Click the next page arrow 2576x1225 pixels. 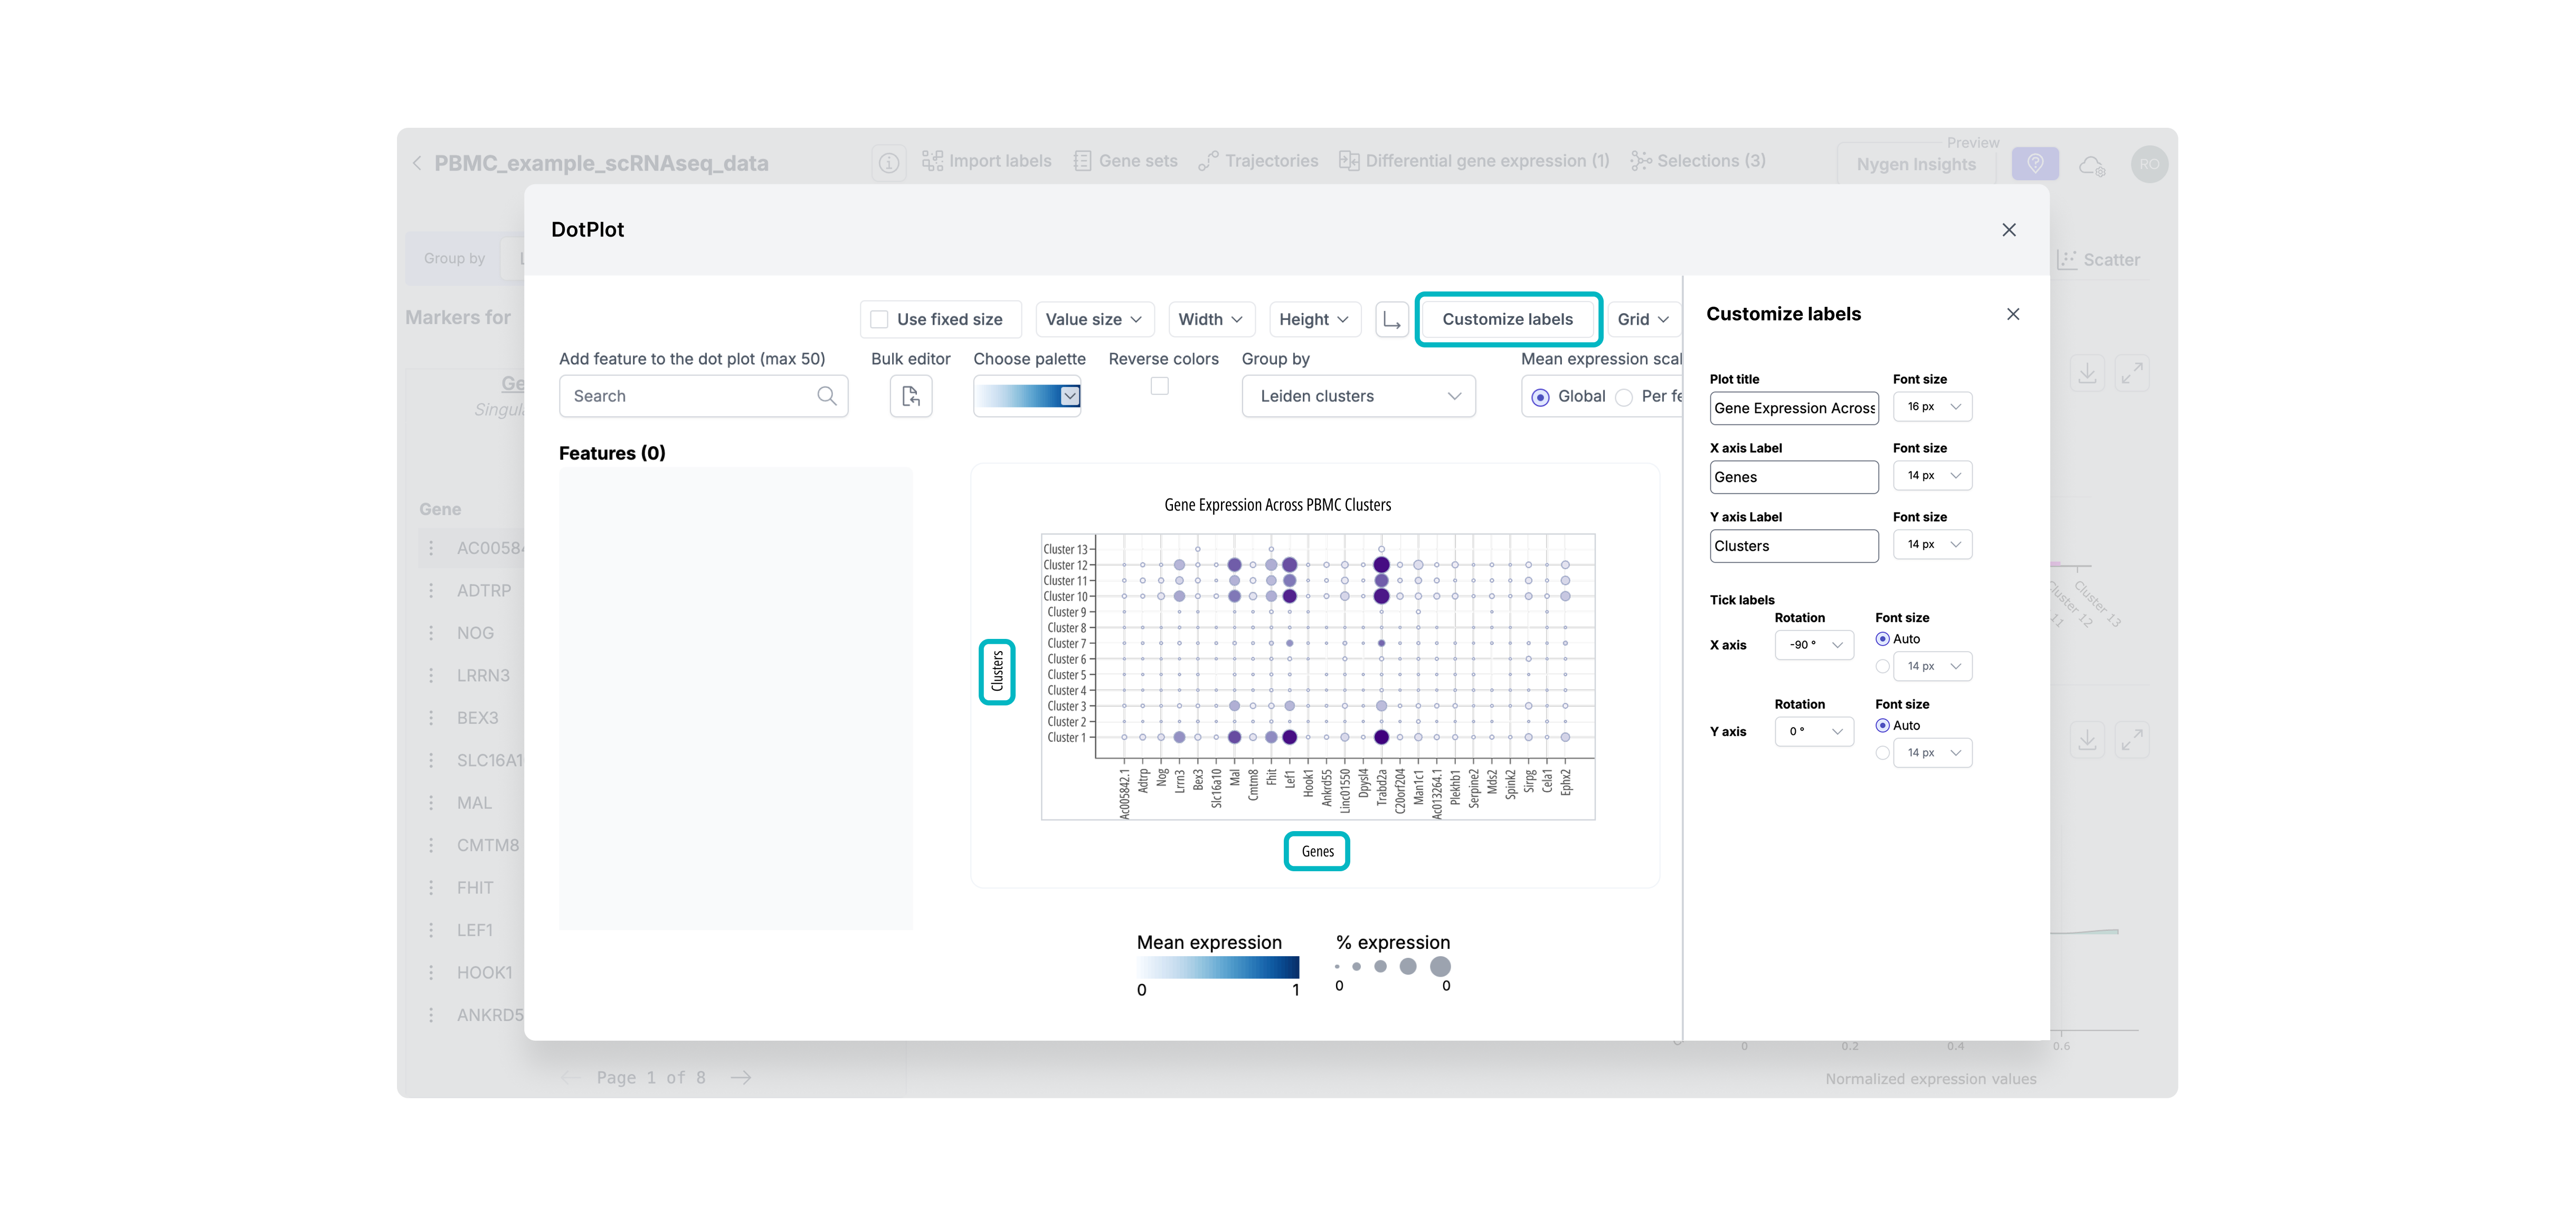point(741,1077)
